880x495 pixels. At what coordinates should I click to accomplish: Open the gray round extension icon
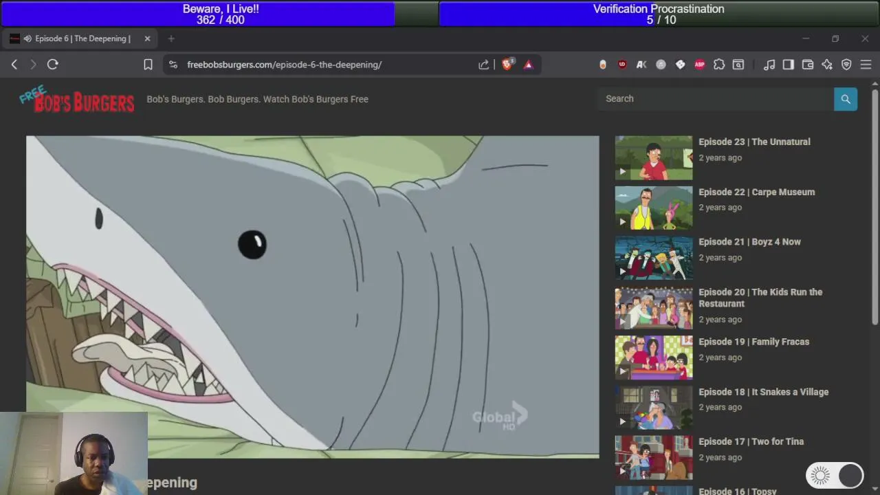pyautogui.click(x=661, y=65)
